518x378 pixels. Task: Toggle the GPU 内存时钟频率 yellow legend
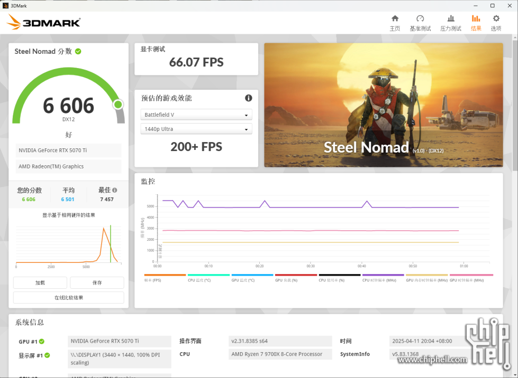point(426,278)
